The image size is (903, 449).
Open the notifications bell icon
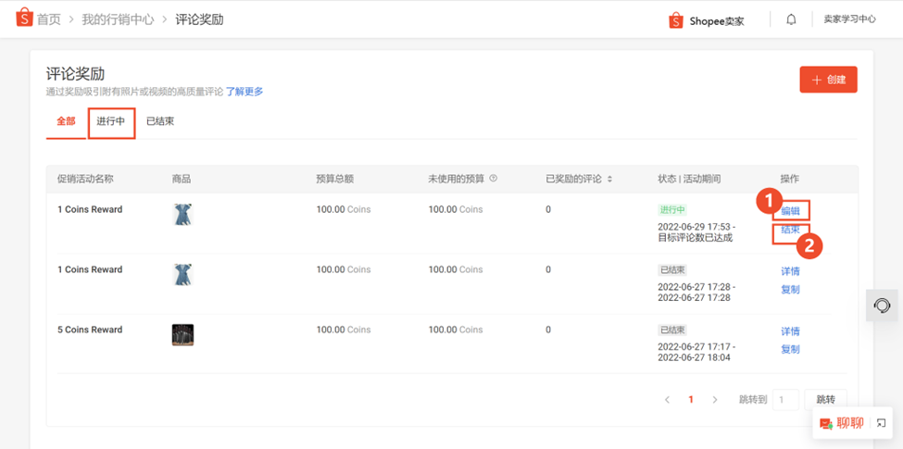tap(791, 19)
